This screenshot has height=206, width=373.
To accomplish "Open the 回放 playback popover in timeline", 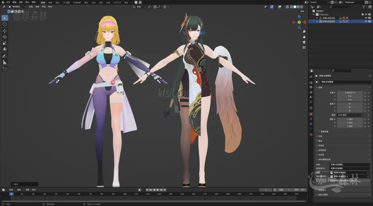I will [12, 190].
